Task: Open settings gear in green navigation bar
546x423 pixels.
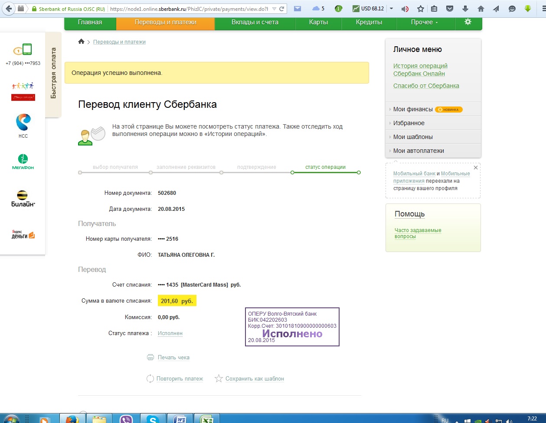Action: point(468,22)
